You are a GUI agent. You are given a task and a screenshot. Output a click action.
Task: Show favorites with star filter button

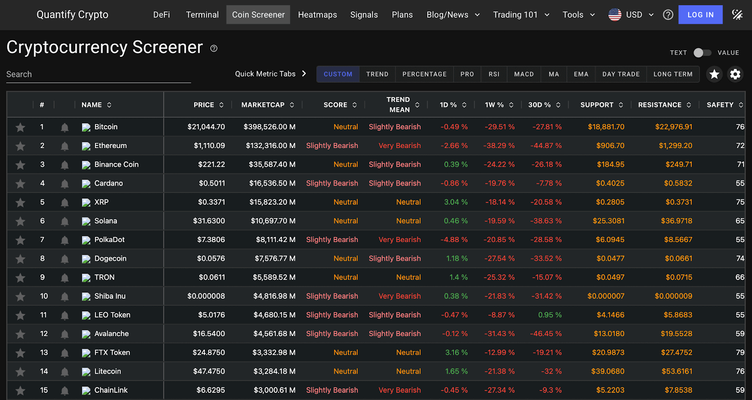714,74
